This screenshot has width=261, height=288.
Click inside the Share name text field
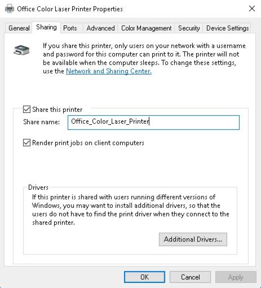coord(153,122)
